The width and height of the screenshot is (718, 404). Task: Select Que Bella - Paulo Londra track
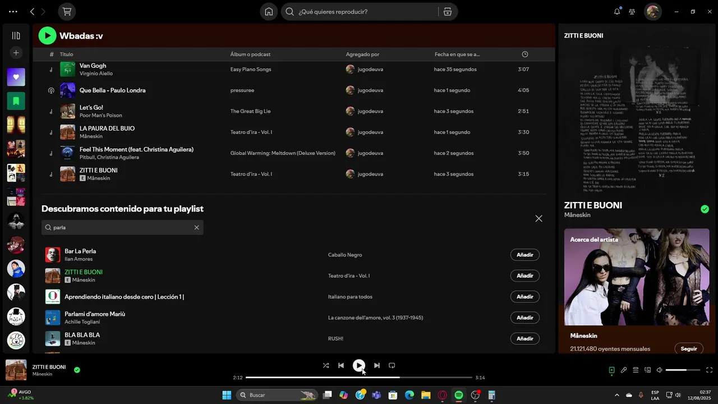[293, 90]
